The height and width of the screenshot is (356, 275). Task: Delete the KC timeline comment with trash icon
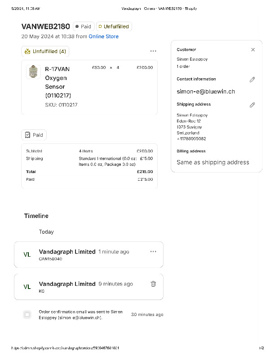[153, 284]
